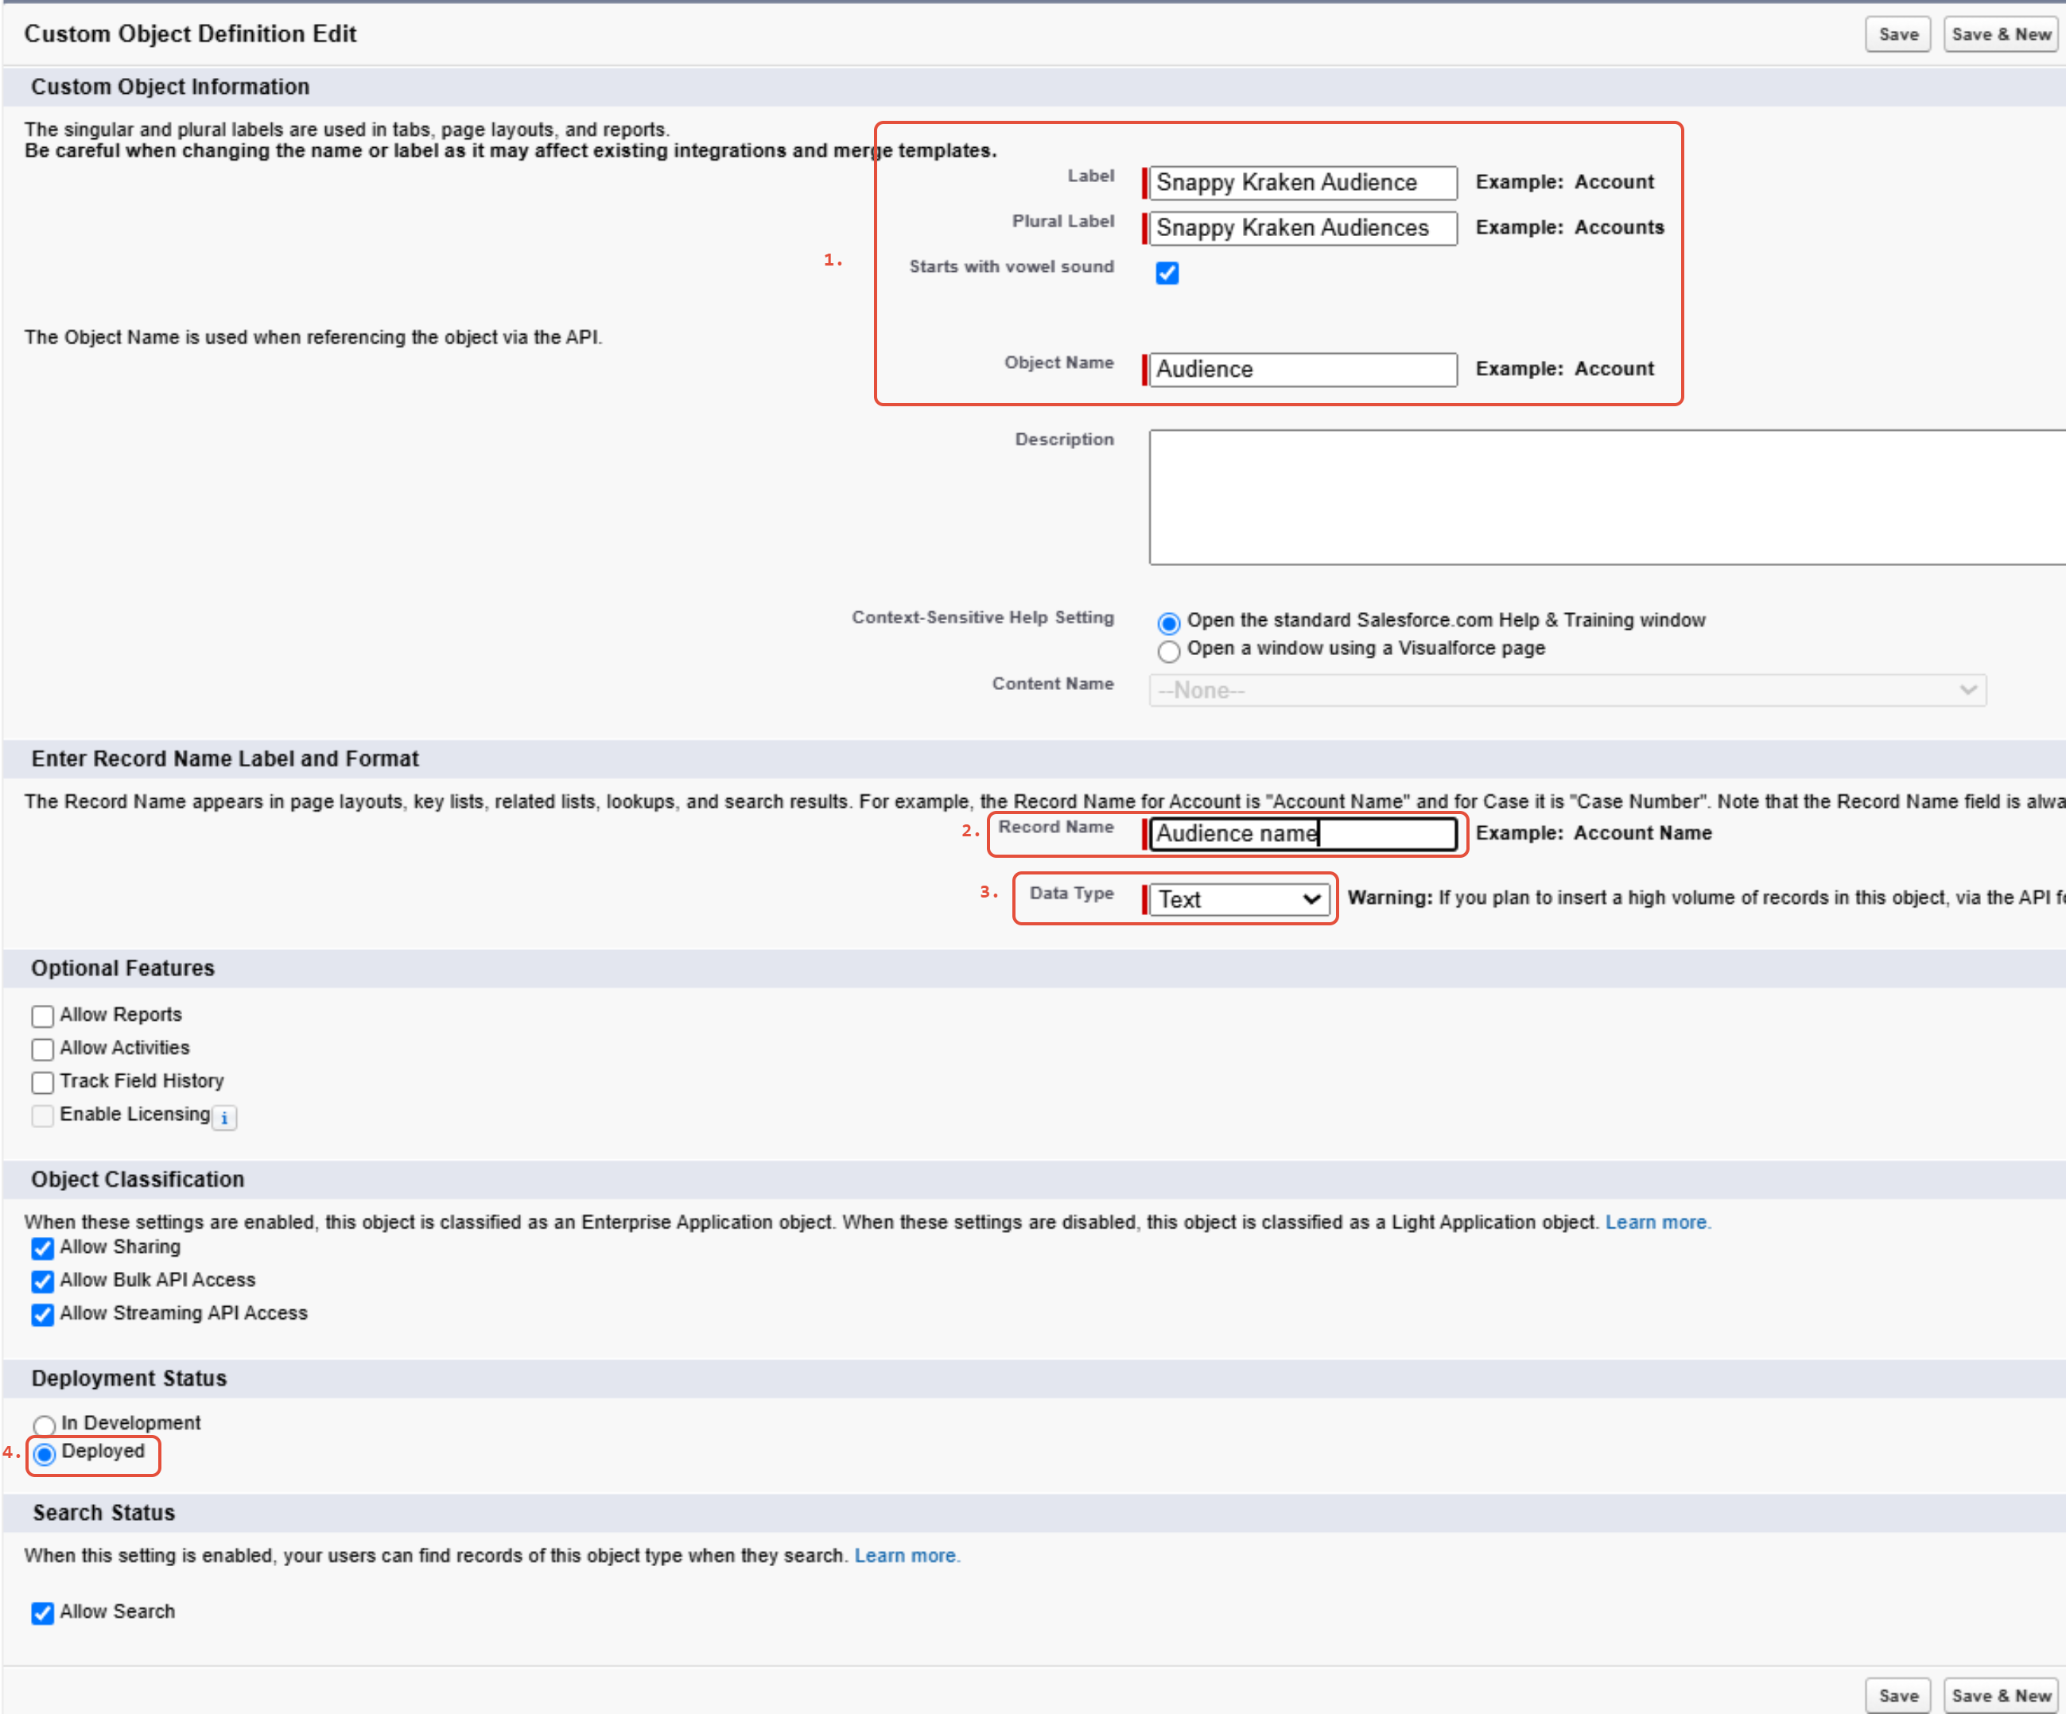Image resolution: width=2066 pixels, height=1714 pixels.
Task: Click the Plural Label input field
Action: click(x=1302, y=228)
